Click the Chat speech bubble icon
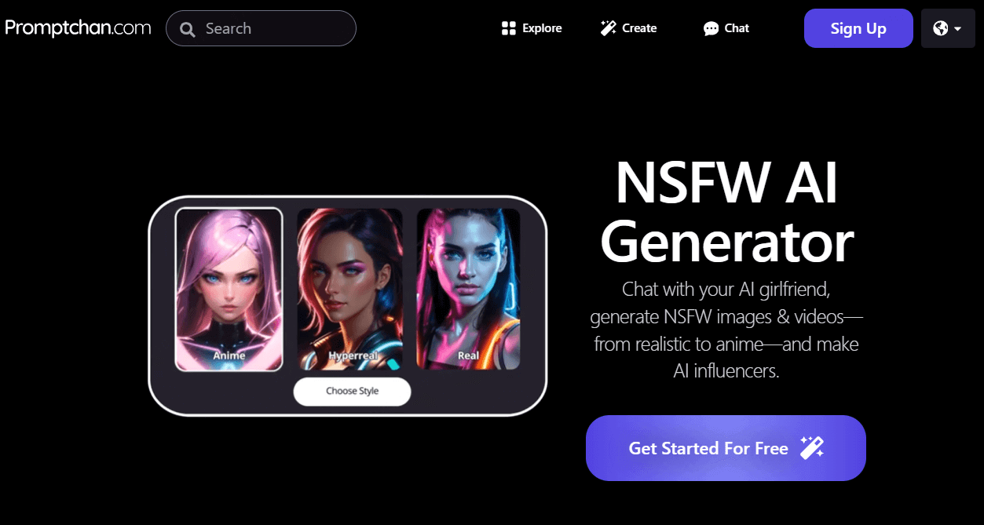Viewport: 984px width, 525px height. click(711, 29)
